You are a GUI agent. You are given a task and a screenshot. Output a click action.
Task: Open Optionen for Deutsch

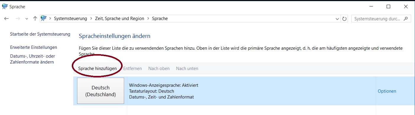pyautogui.click(x=387, y=91)
